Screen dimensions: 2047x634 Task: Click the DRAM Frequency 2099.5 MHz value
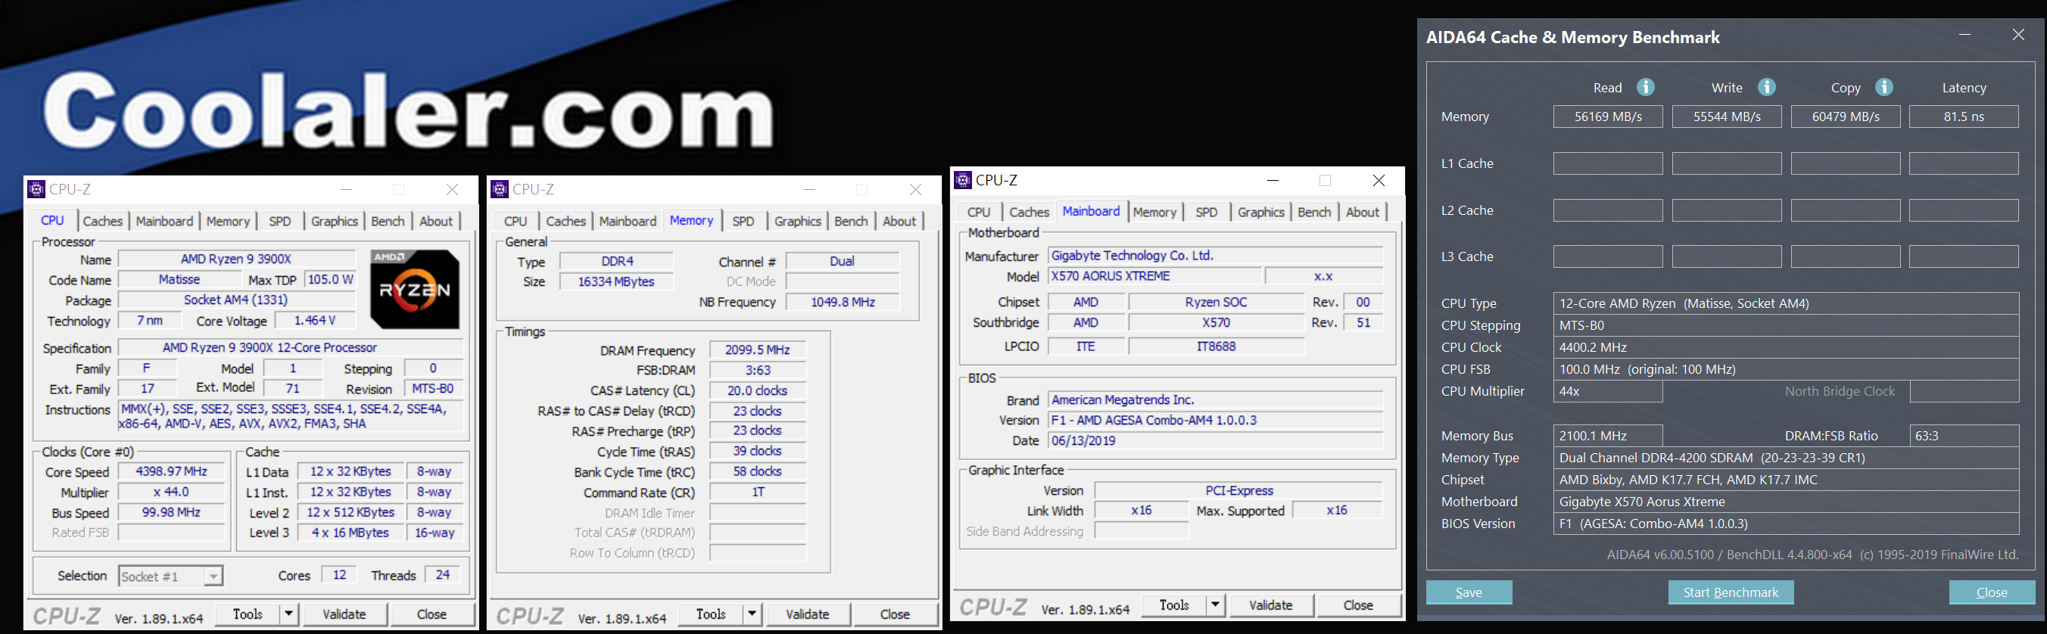point(757,350)
